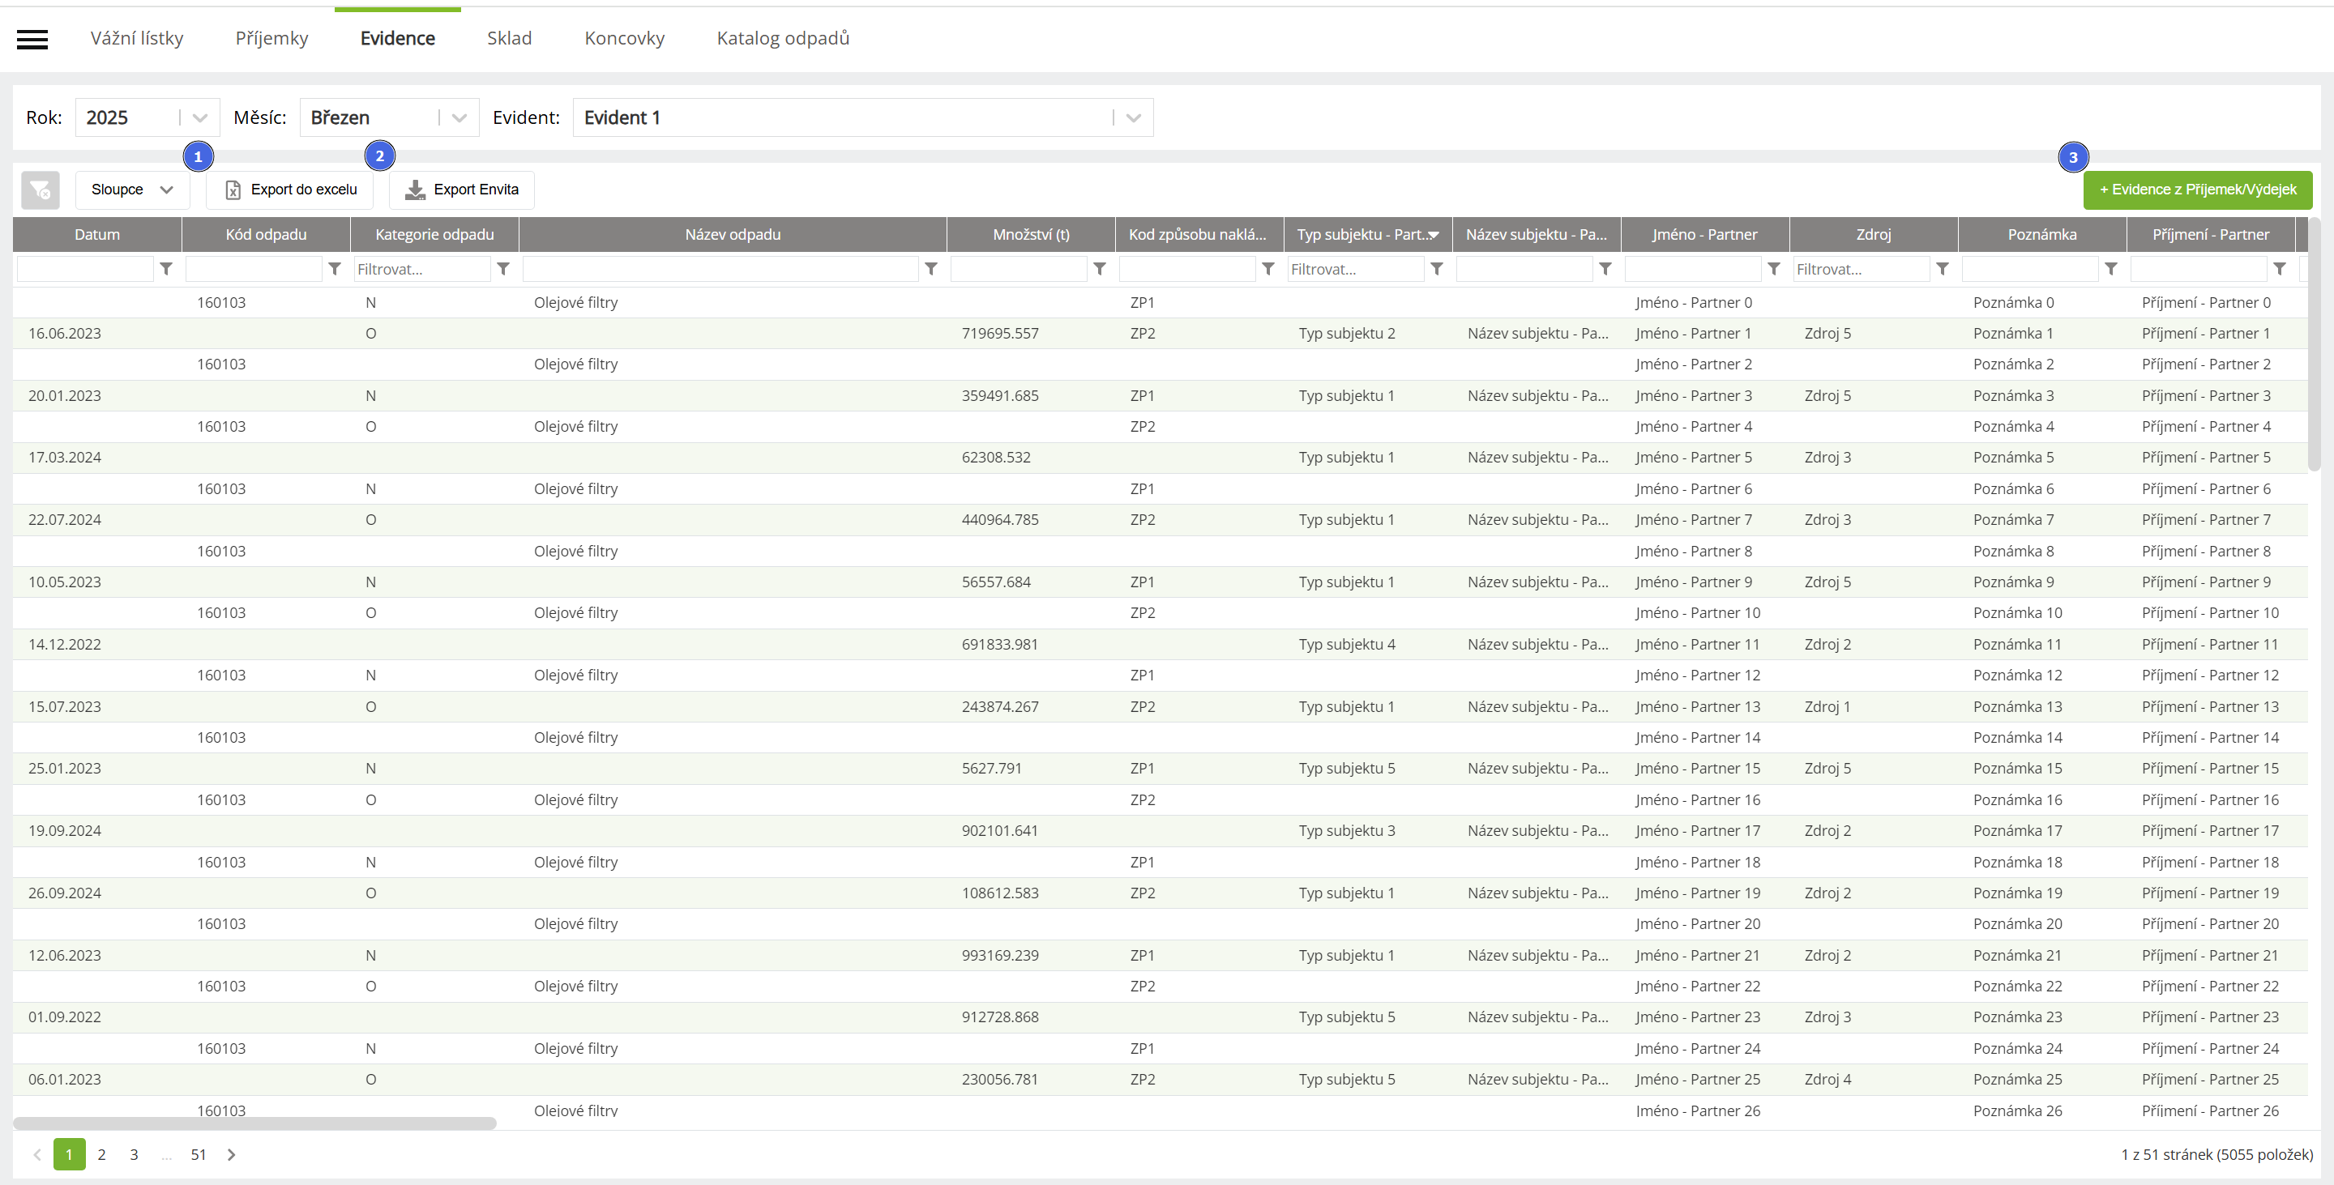The height and width of the screenshot is (1185, 2334).
Task: Open the Rok year dropdown
Action: 200,117
